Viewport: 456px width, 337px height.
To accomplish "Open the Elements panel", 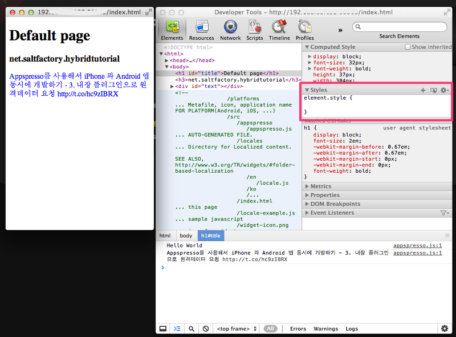I will point(172,30).
